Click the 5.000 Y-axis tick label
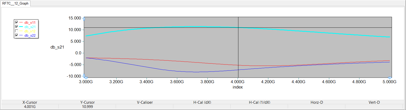This screenshot has width=406, height=110. [76, 41]
